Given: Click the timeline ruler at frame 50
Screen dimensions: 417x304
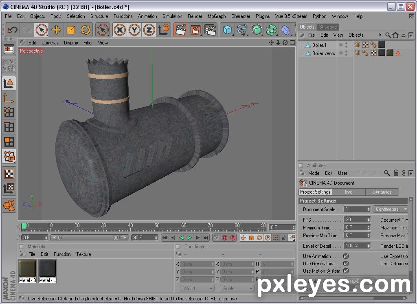Looking at the screenshot, I should 157,227.
